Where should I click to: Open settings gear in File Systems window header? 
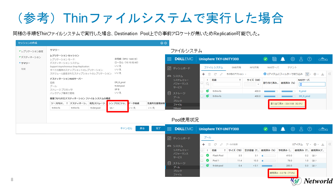click(x=293, y=59)
